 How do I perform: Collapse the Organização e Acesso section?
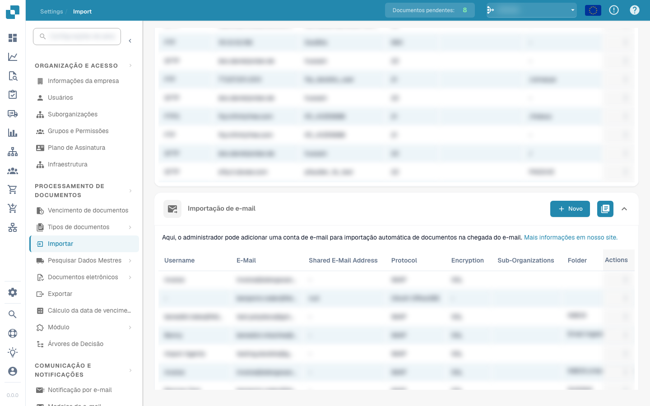pos(130,66)
